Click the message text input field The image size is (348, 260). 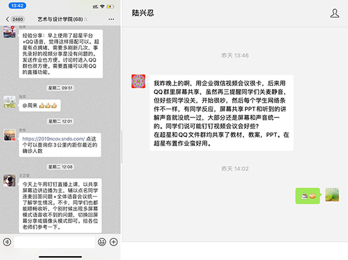click(54, 242)
